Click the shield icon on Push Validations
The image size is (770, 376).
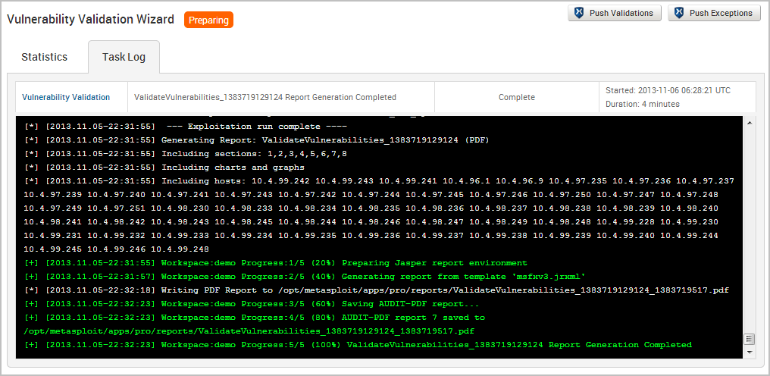coord(579,13)
